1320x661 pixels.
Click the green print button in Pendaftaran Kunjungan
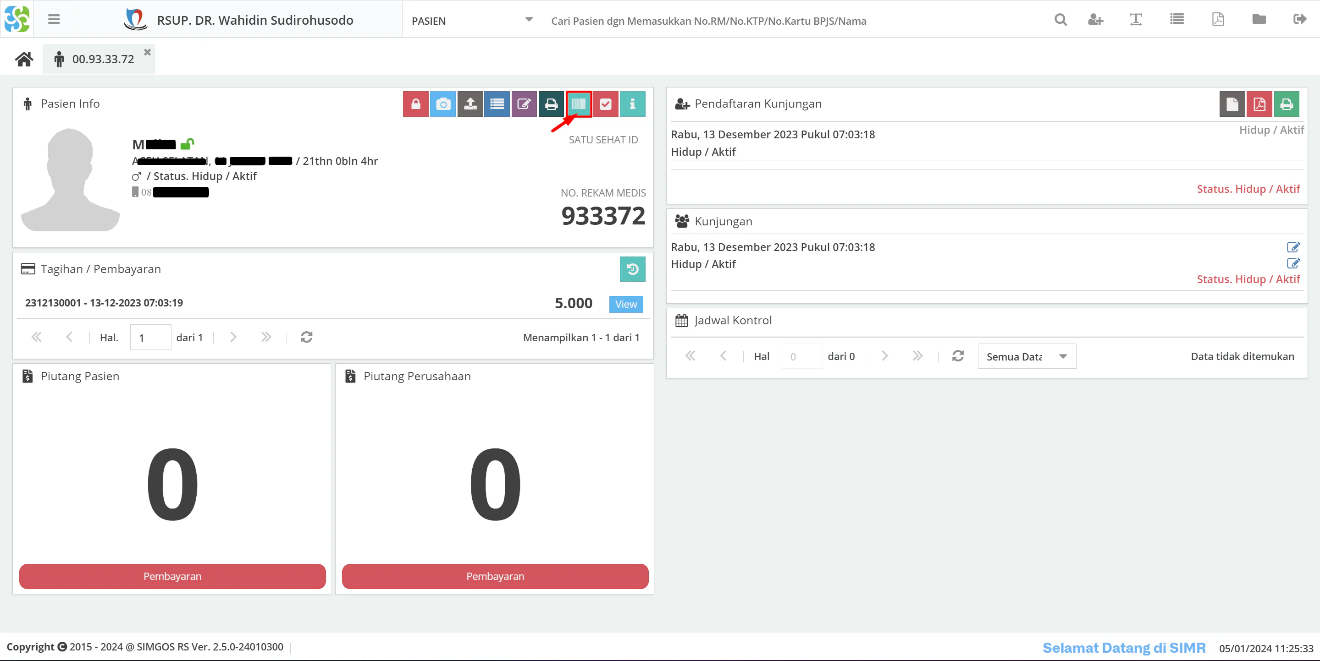coord(1286,104)
